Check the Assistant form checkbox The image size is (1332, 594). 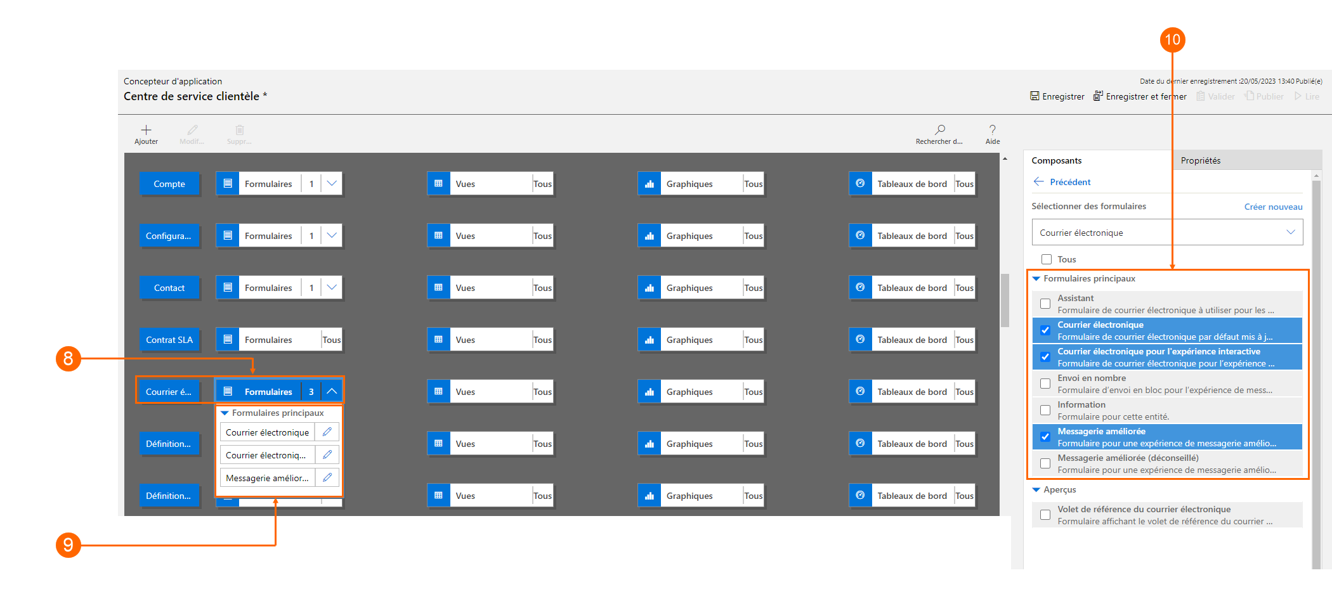[1045, 304]
